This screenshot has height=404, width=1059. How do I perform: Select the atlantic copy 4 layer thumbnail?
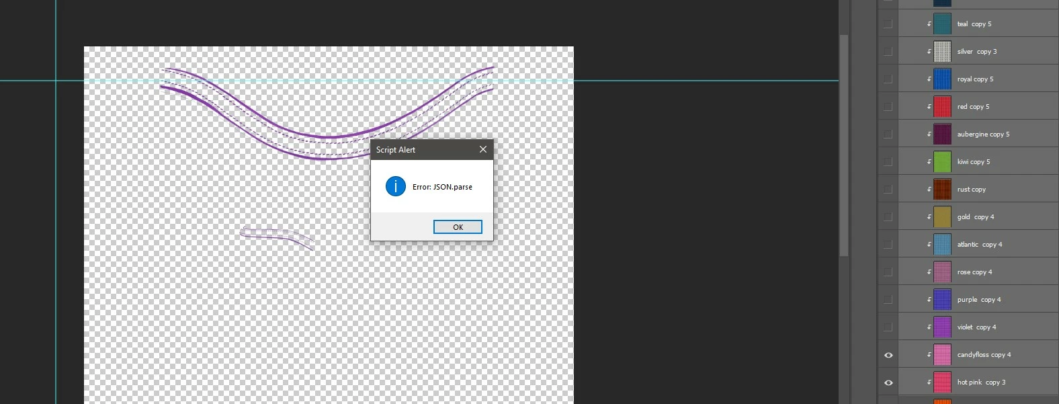click(942, 244)
